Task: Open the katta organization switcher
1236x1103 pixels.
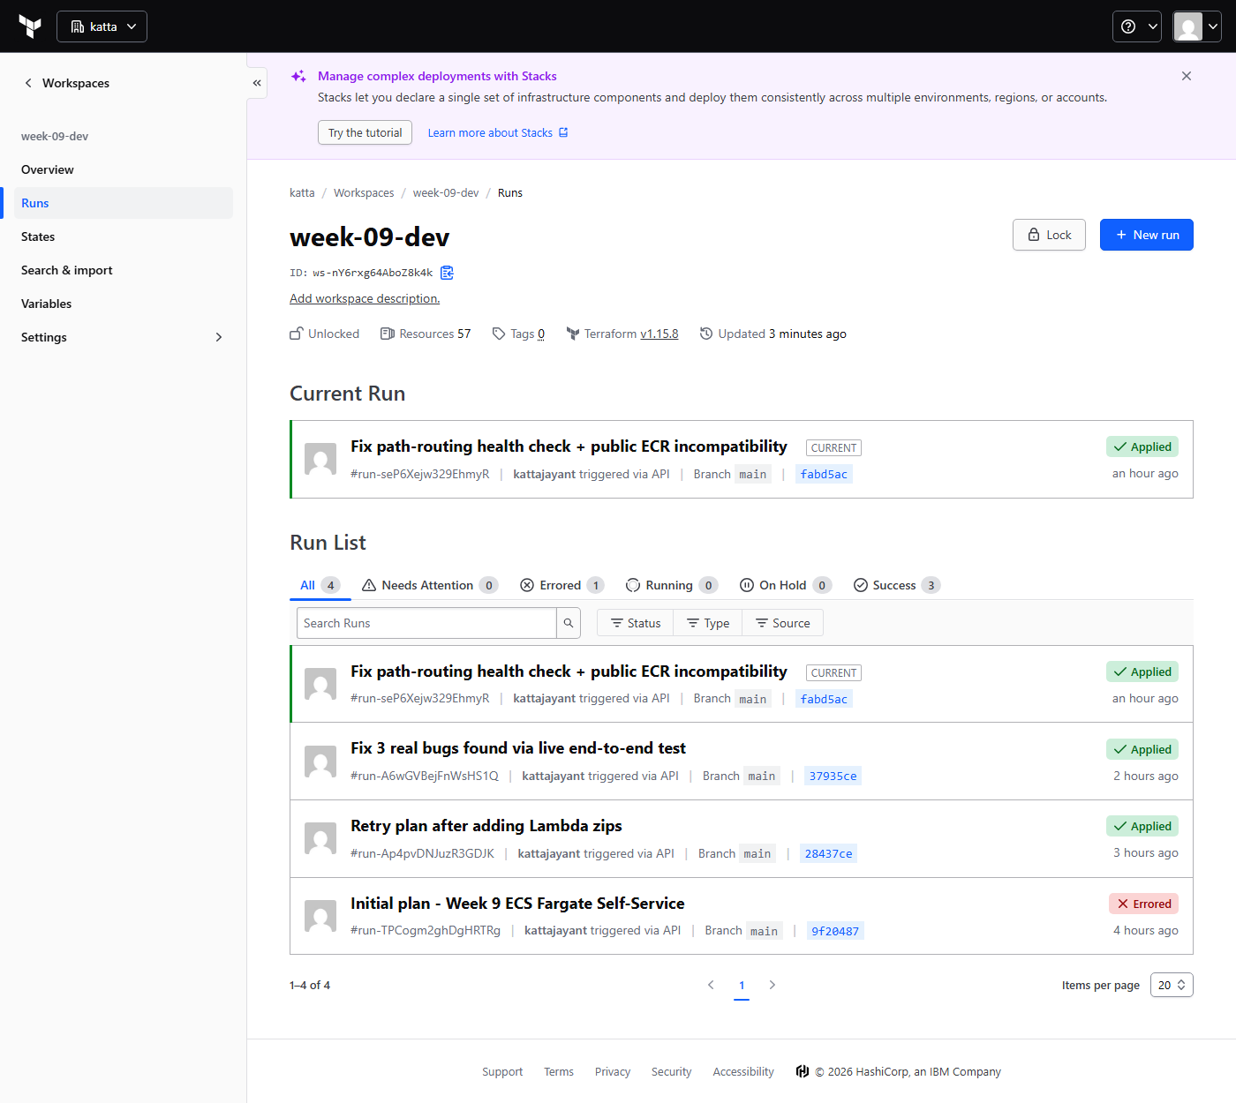Action: 102,26
